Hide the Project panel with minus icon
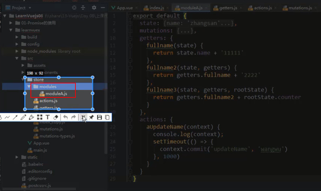Viewport: 321px width, 191px height. click(103, 8)
